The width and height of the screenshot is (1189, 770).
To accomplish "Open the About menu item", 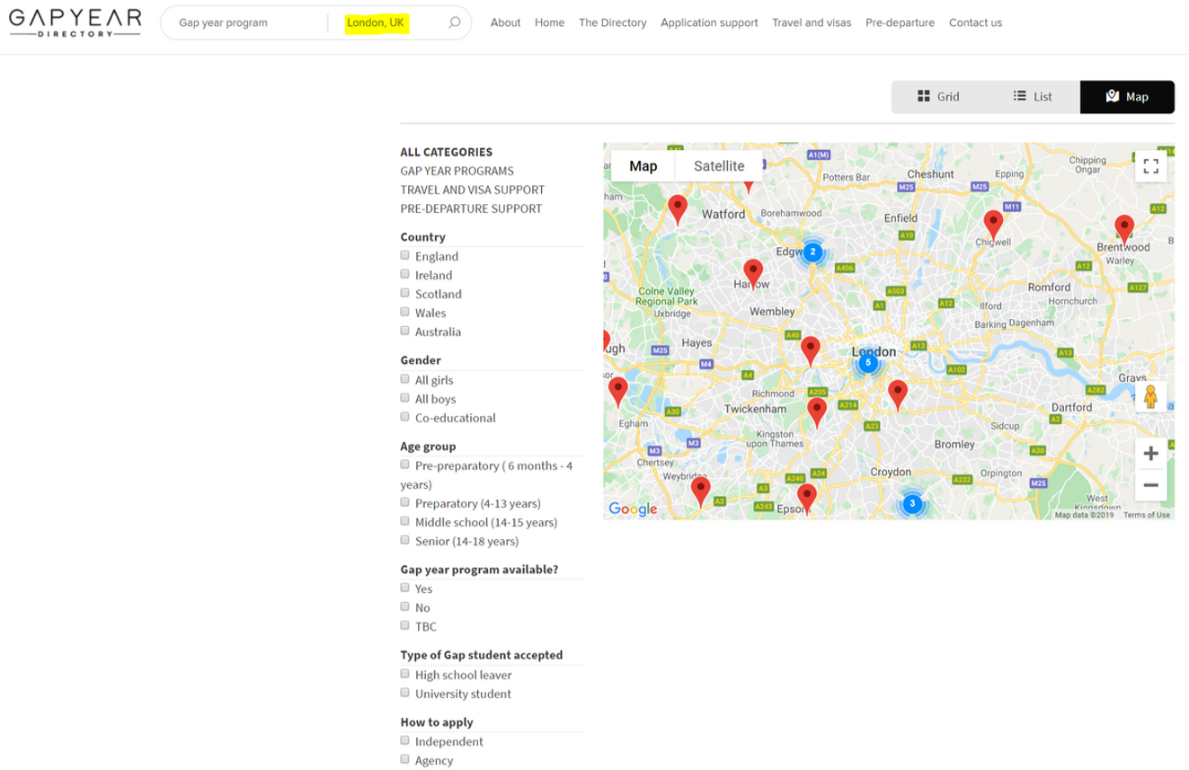I will (x=505, y=23).
